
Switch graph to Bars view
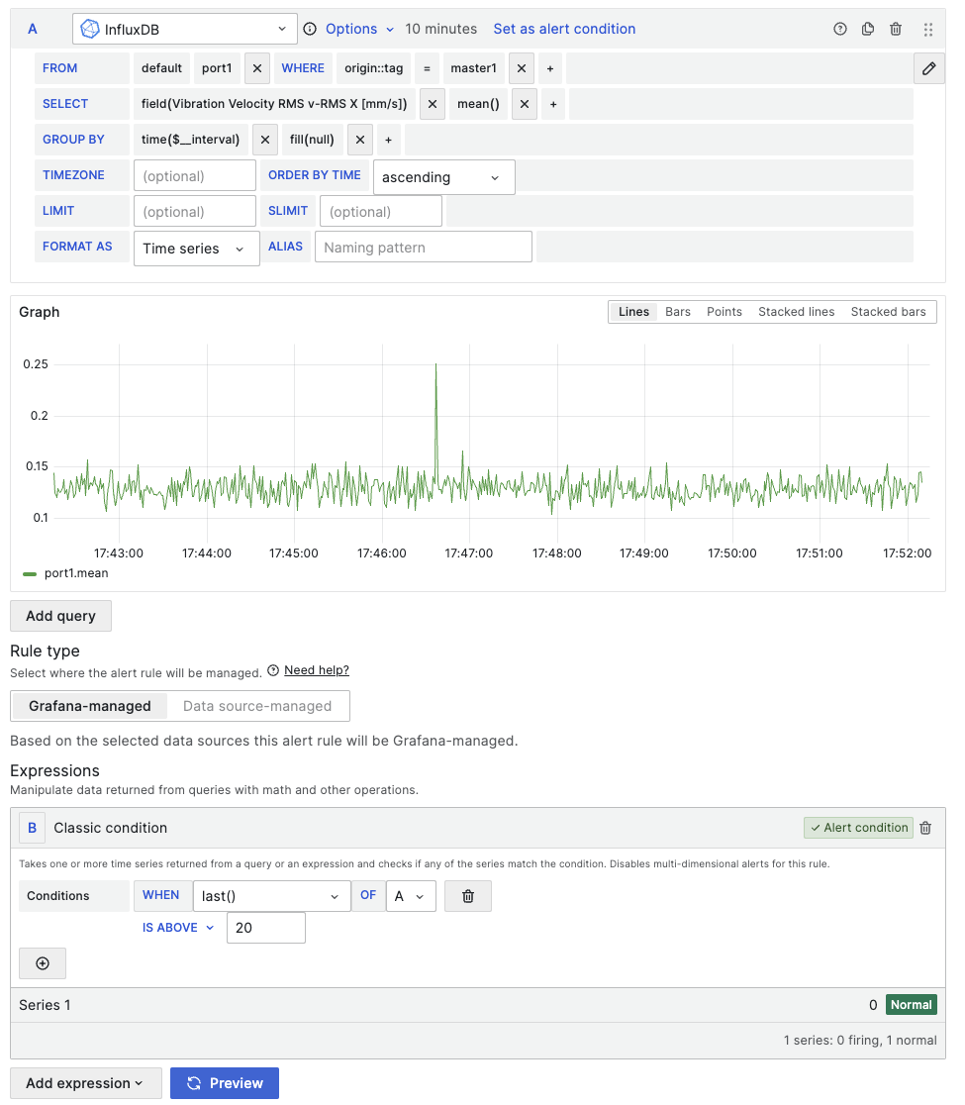click(678, 312)
